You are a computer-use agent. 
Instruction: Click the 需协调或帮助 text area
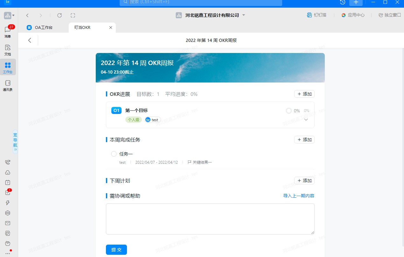tap(210, 219)
